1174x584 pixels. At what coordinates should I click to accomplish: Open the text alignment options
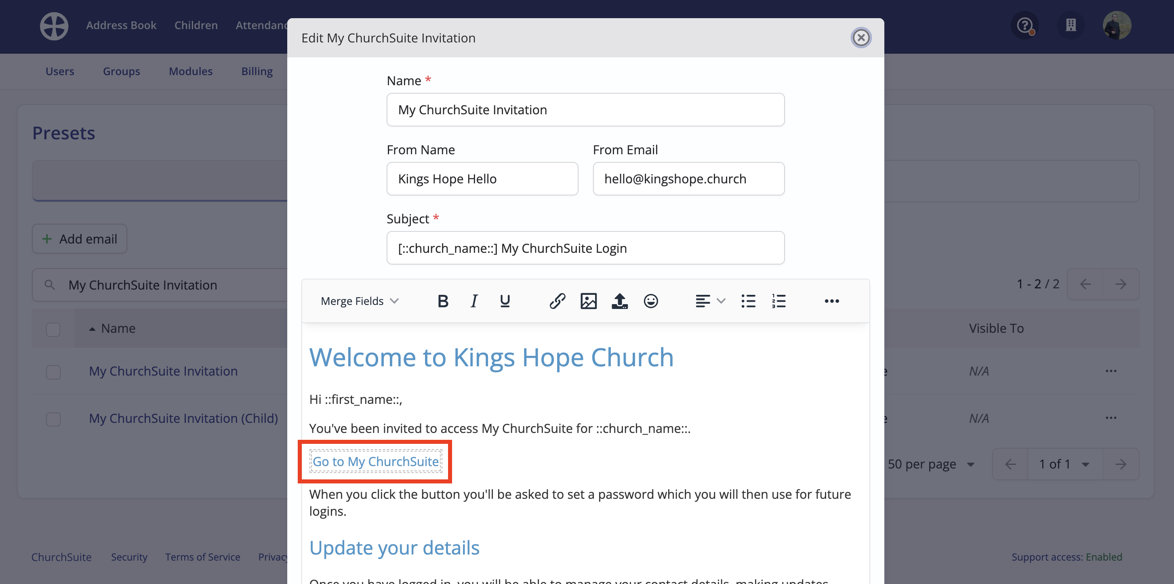coord(710,301)
